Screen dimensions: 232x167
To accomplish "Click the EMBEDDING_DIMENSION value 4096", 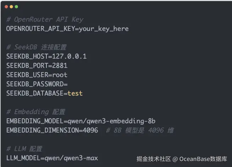I will point(90,130).
